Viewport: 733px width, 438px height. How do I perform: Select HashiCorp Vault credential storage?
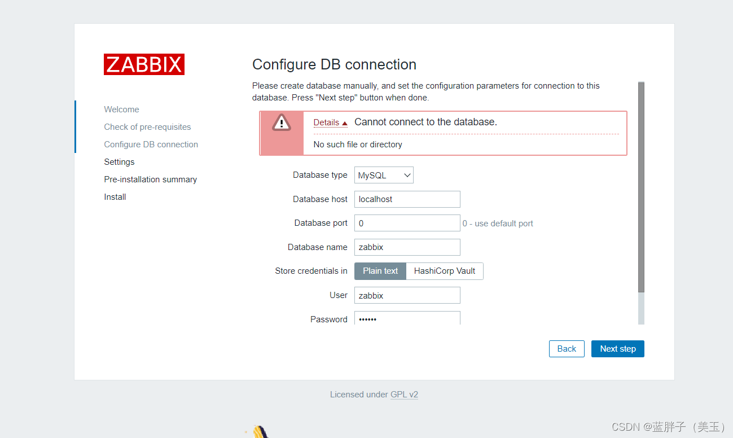coord(445,271)
